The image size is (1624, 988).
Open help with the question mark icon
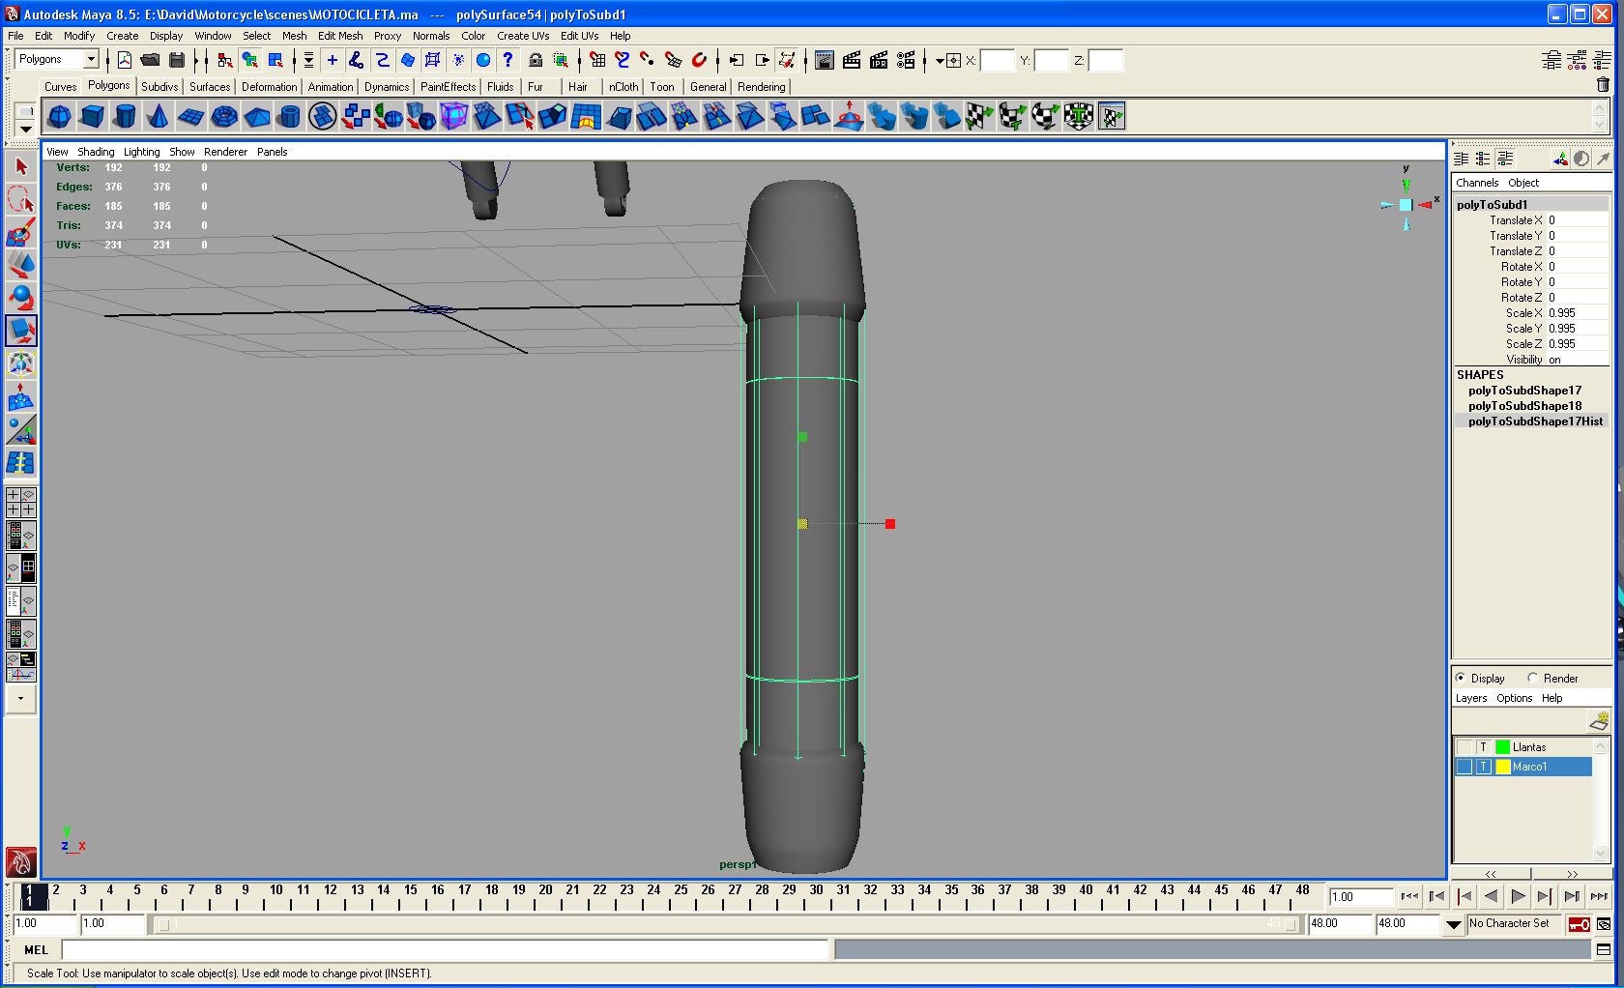point(507,60)
